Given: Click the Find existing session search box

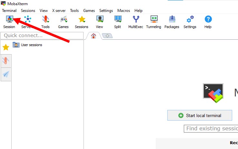Looking at the screenshot, I should pos(211,129).
